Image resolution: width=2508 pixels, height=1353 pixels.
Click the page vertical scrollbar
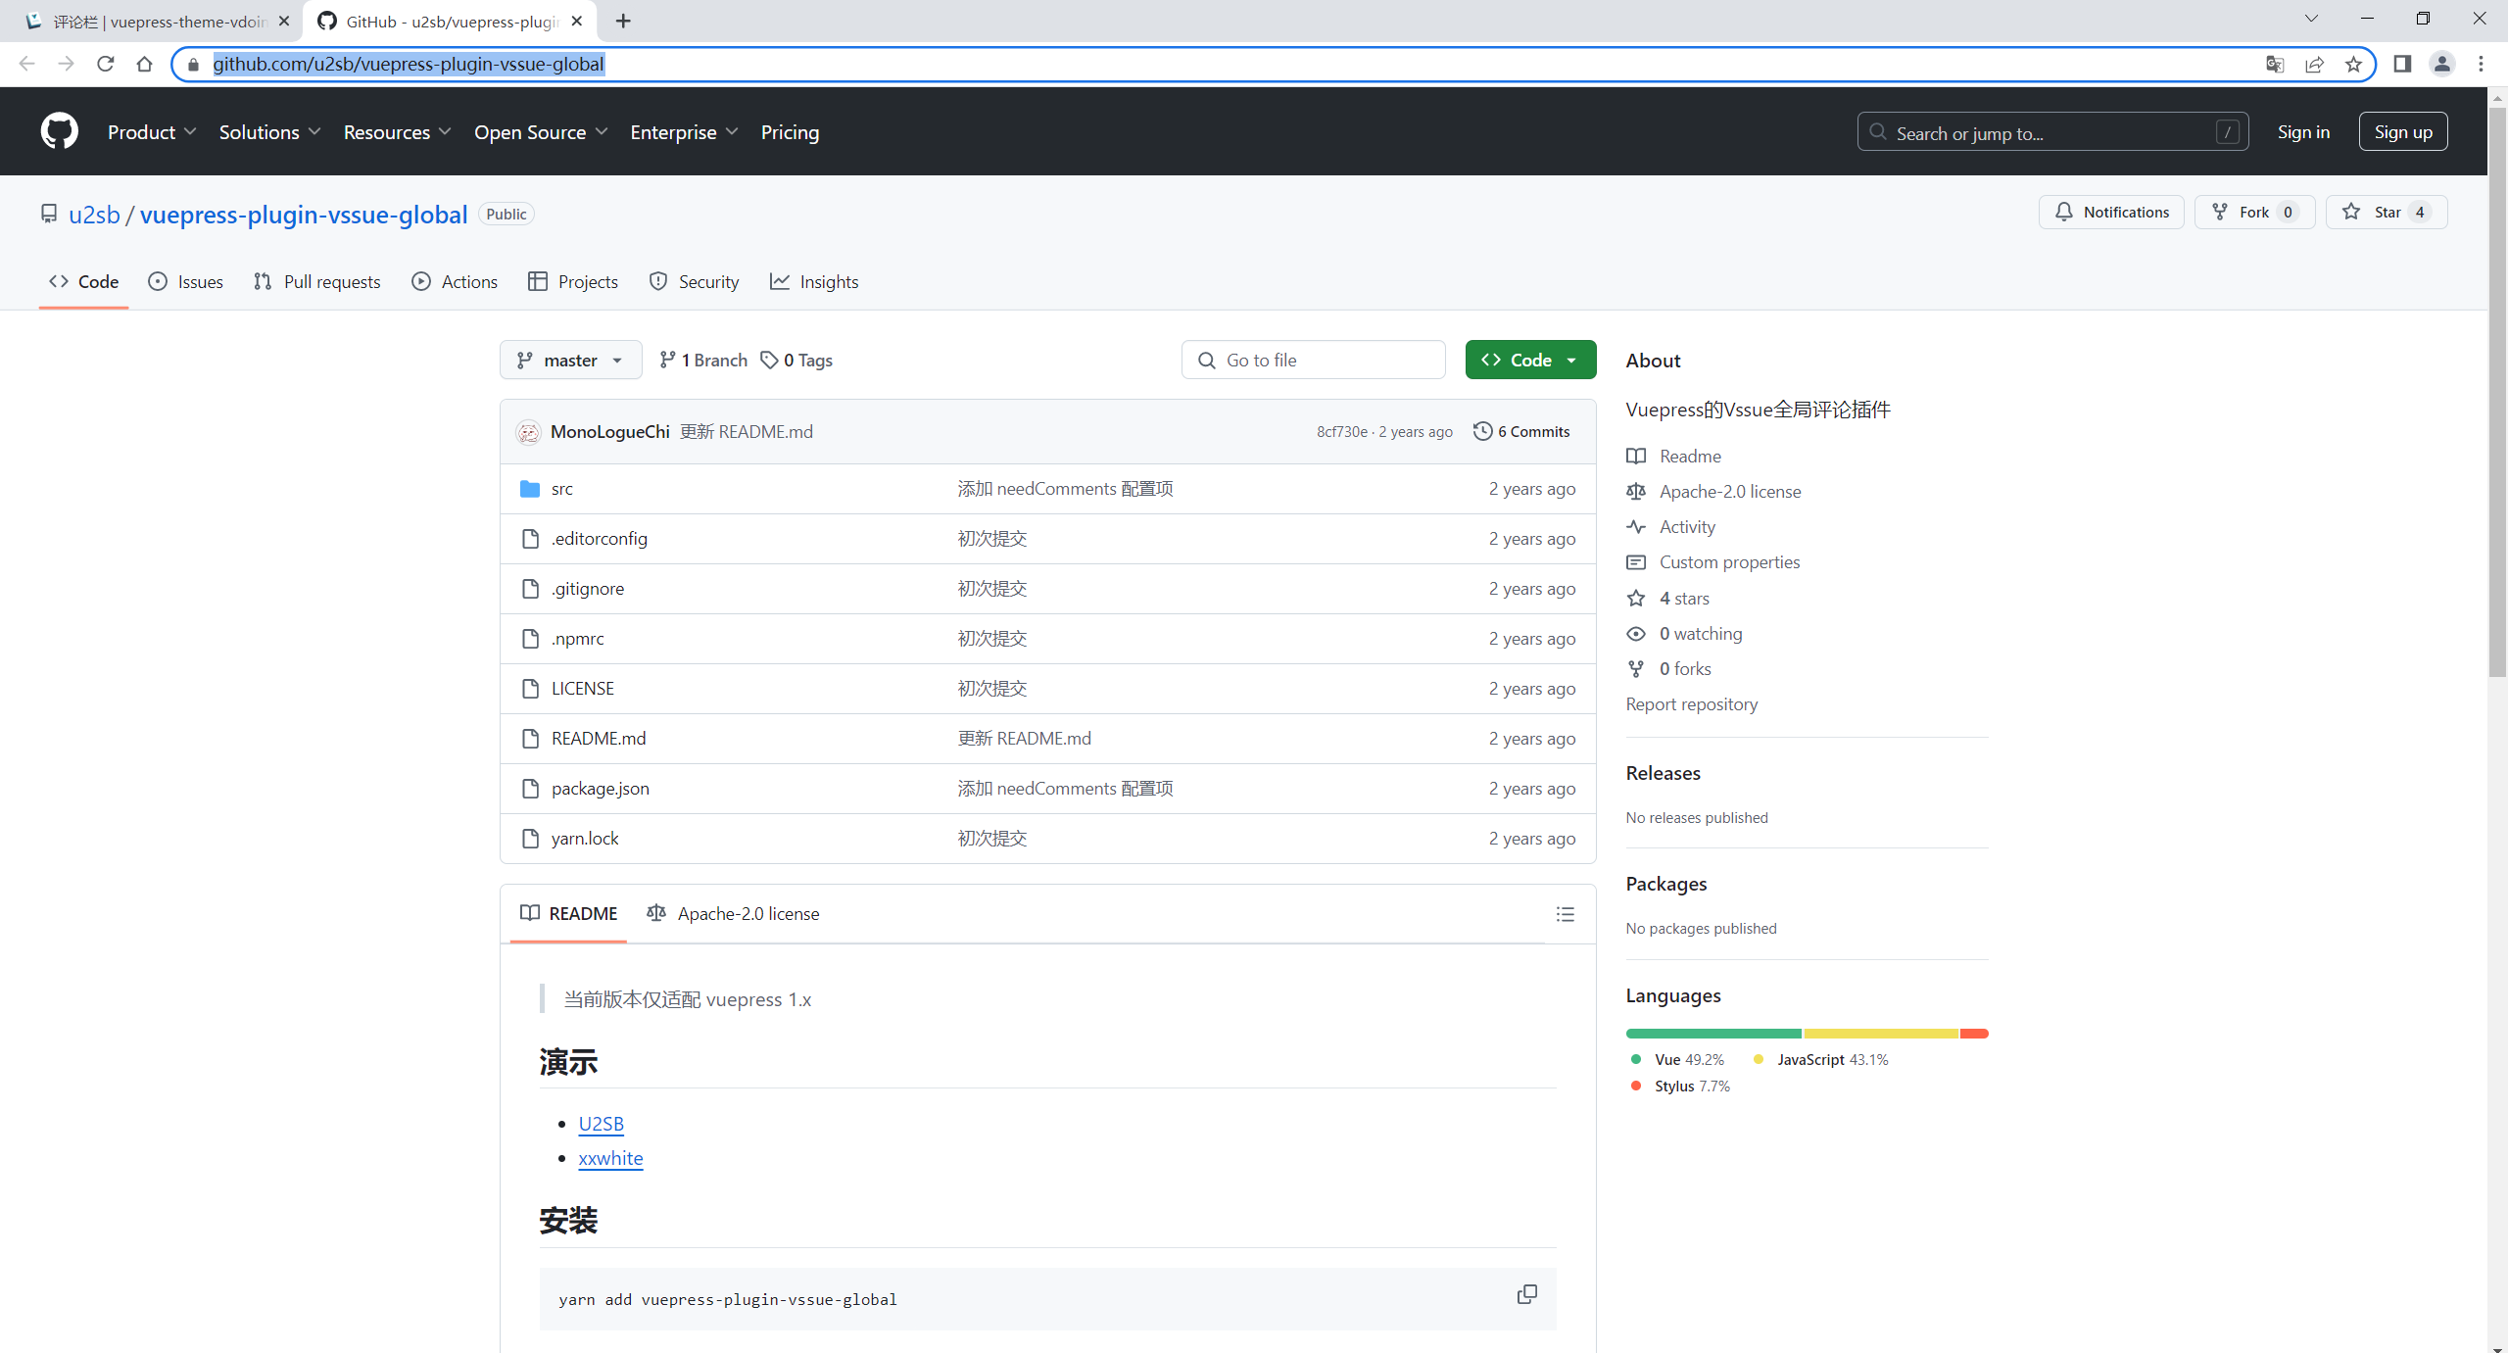click(2497, 392)
